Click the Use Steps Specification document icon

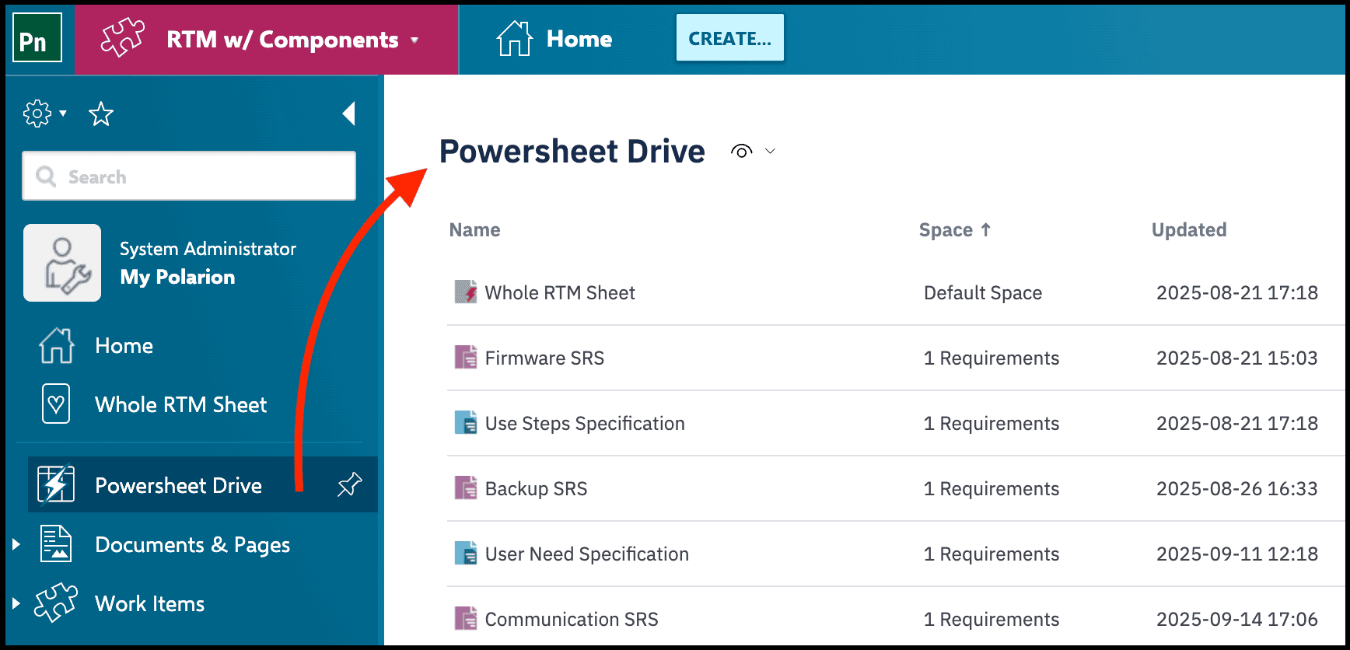[466, 422]
